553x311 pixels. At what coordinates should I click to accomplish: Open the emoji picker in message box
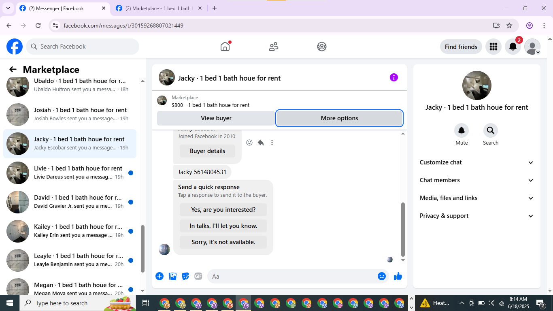click(381, 276)
